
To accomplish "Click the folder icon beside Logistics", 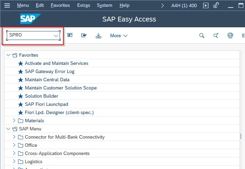I will (x=20, y=161).
